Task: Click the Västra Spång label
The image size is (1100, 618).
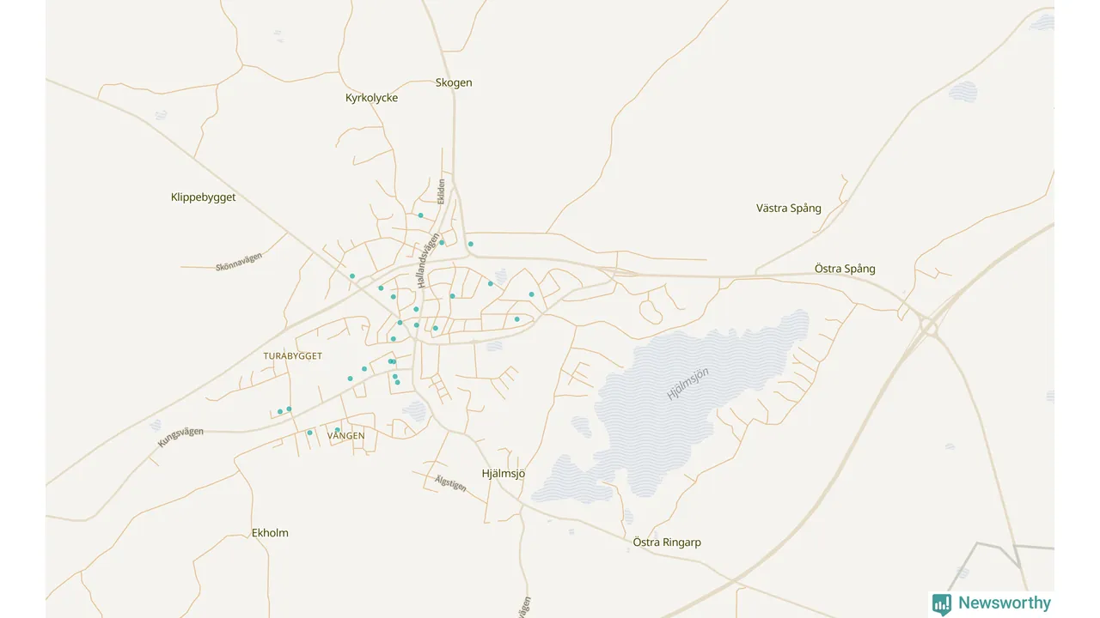Action: coord(788,209)
